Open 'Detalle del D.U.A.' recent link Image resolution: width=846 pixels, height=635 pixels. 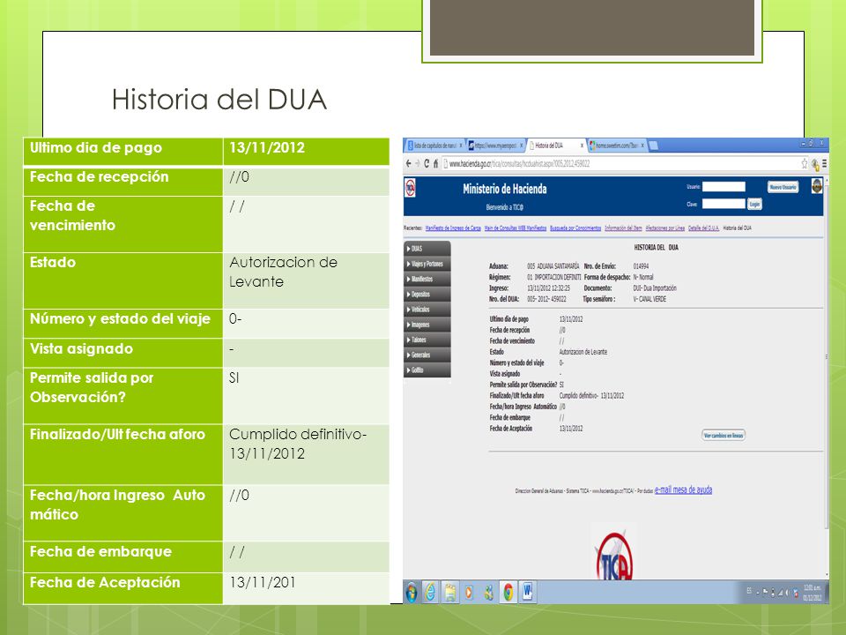point(703,228)
